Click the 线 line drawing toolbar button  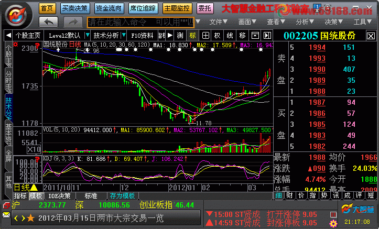230,36
